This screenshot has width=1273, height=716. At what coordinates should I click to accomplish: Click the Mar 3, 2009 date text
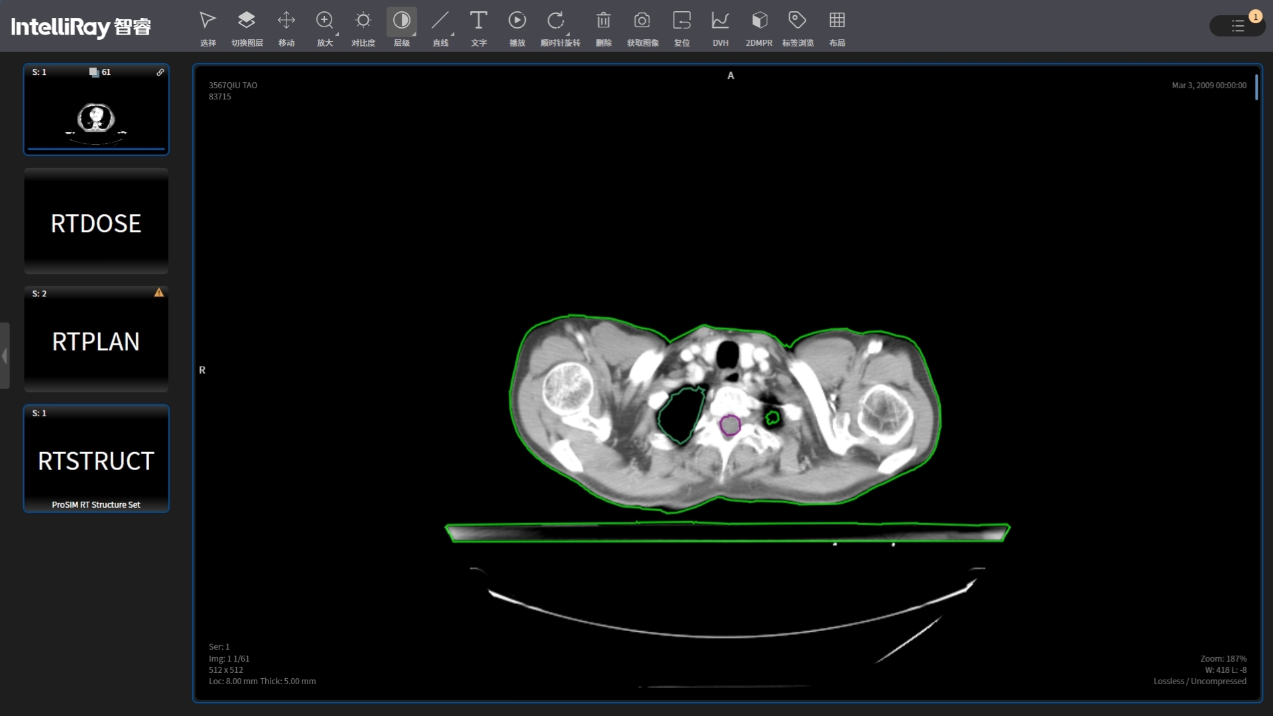tap(1209, 86)
